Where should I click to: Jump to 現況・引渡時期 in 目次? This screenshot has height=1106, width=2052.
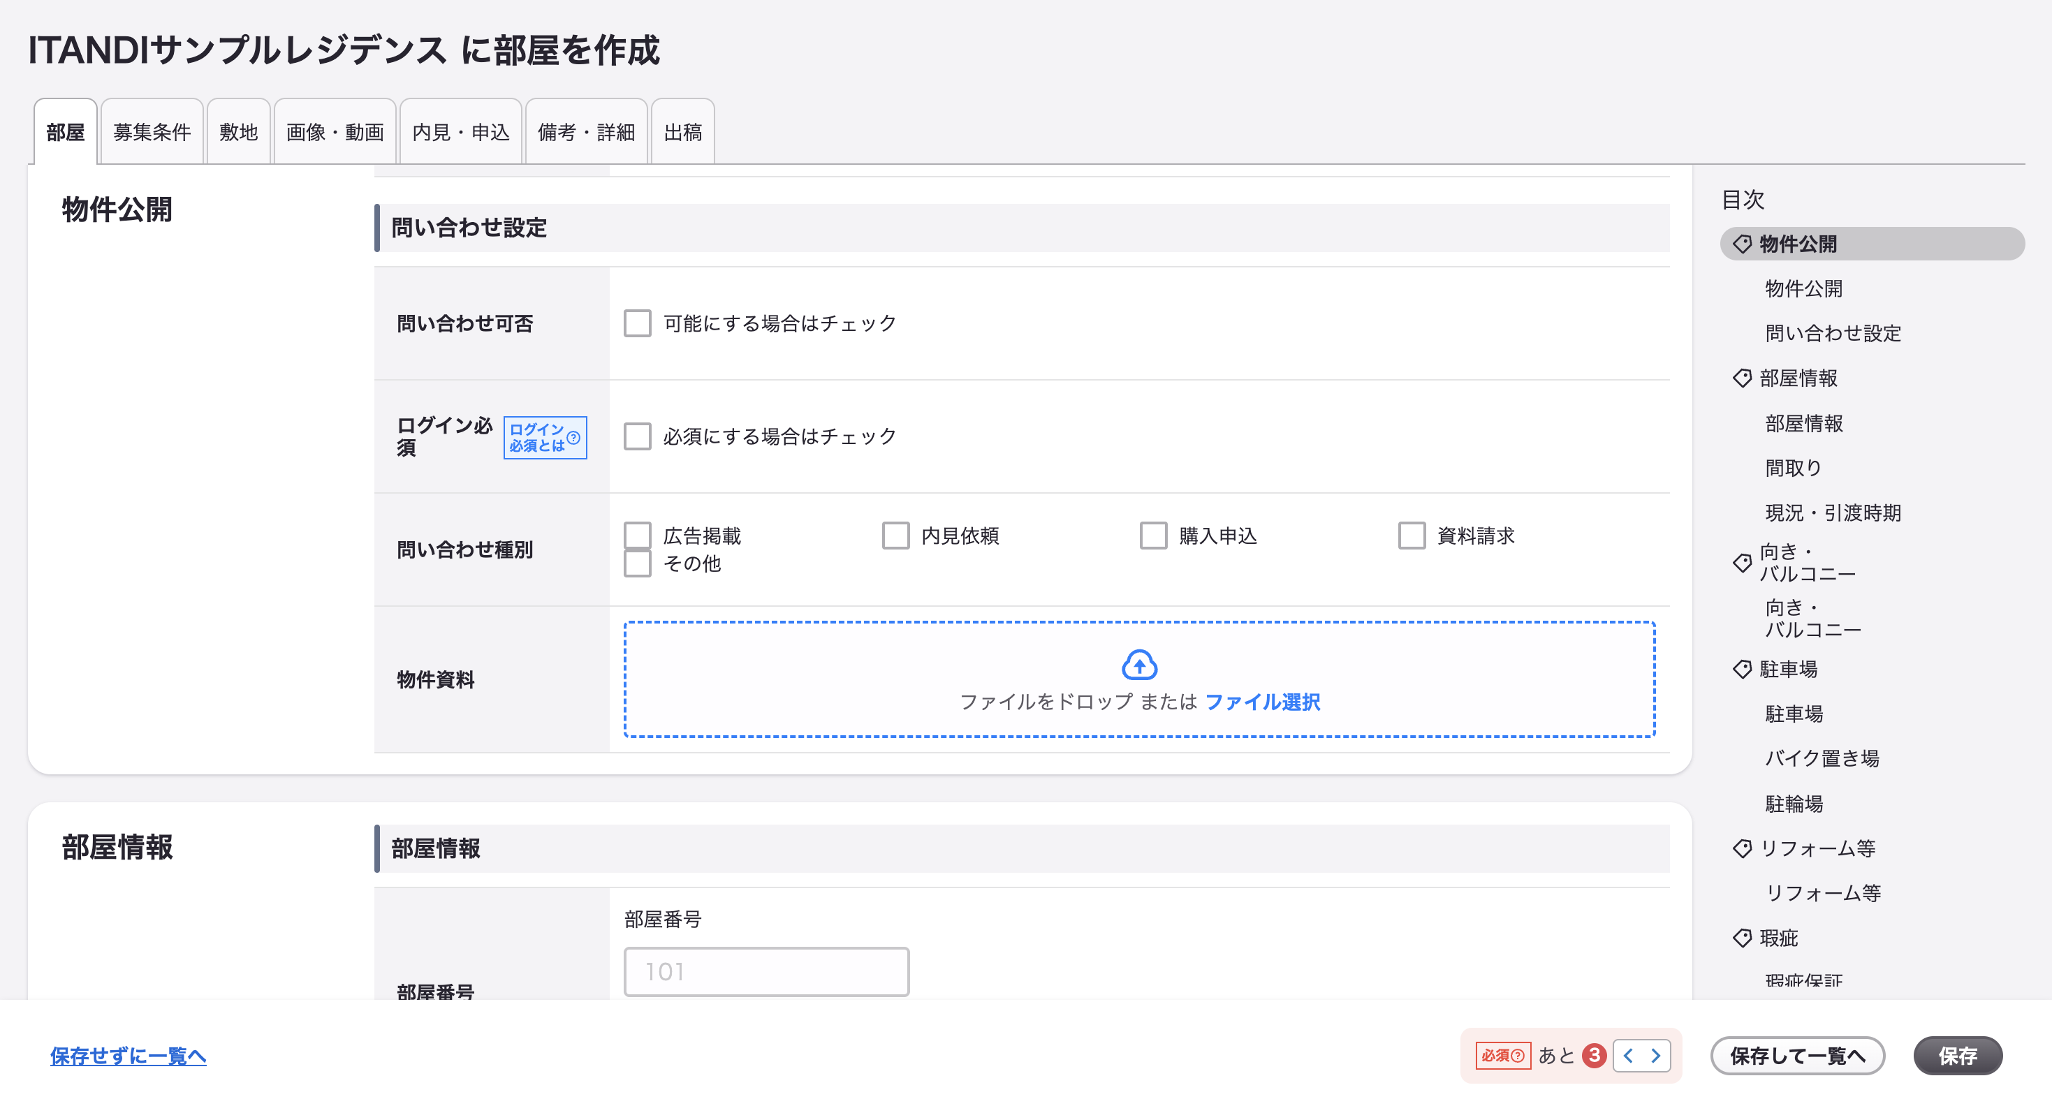(x=1833, y=513)
